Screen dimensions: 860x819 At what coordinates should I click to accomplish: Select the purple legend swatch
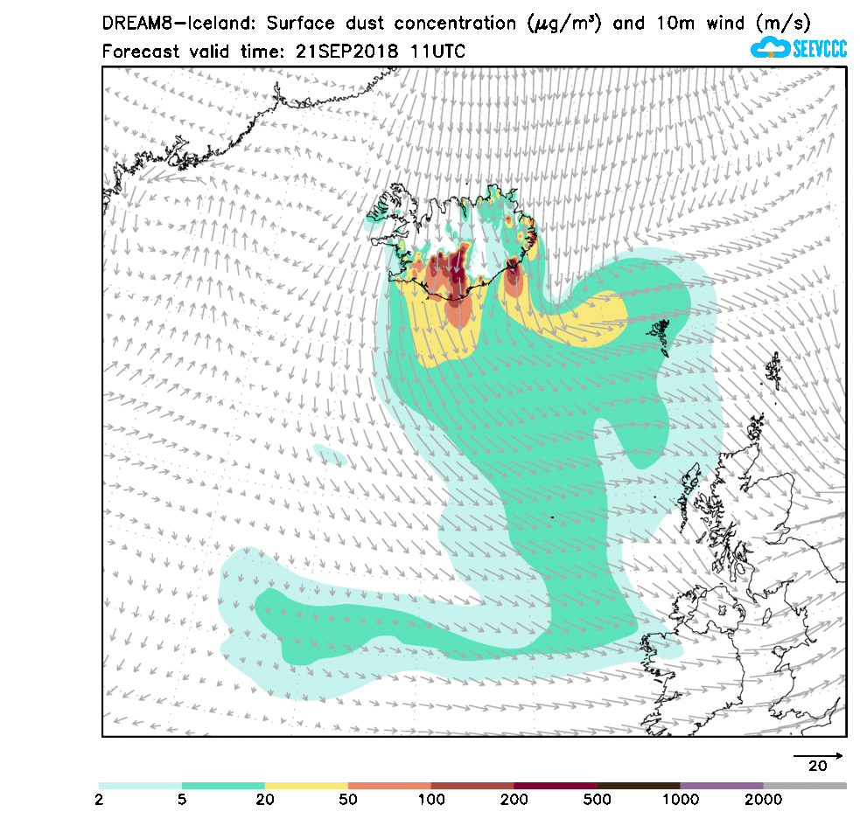722,786
